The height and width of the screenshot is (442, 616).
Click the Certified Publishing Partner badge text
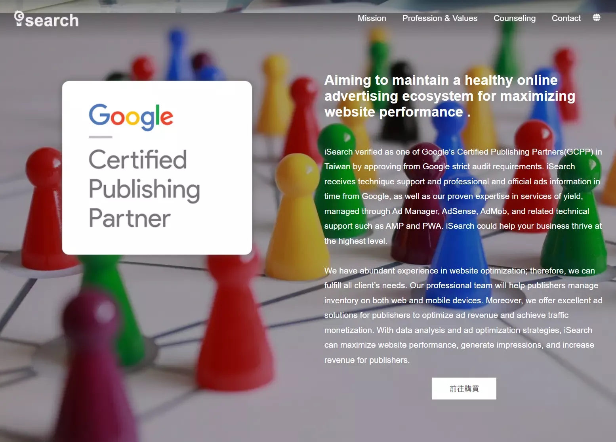[144, 189]
